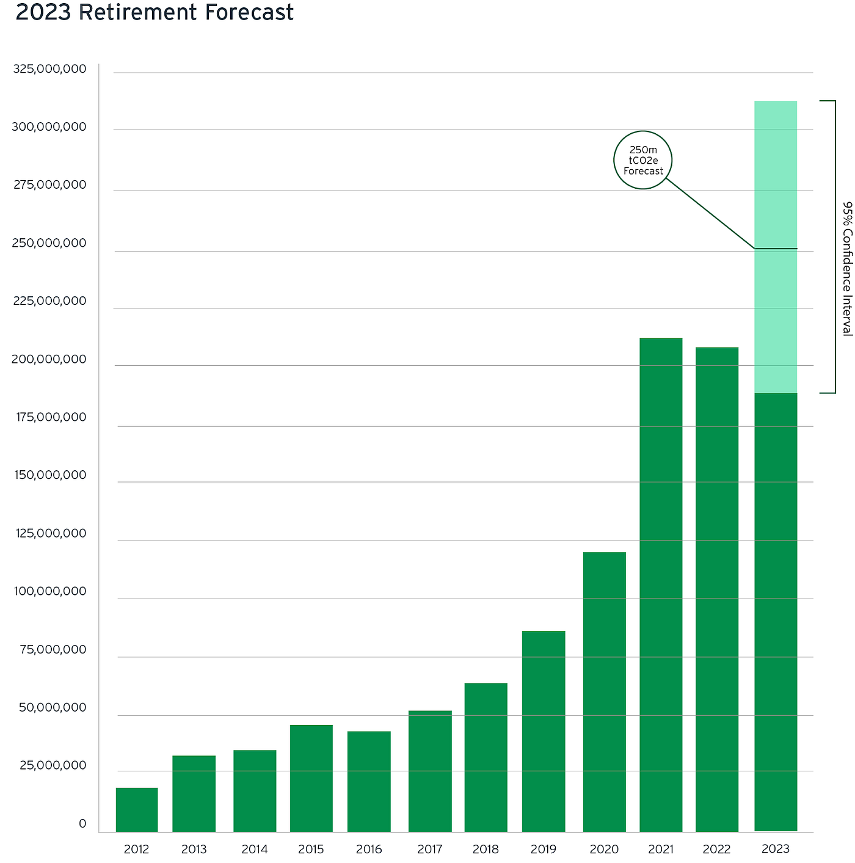This screenshot has height=863, width=855.
Task: Select the 275,000,000 axis label
Action: 50,185
